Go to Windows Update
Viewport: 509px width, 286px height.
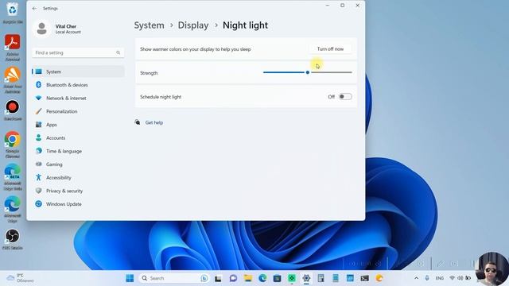click(x=78, y=204)
